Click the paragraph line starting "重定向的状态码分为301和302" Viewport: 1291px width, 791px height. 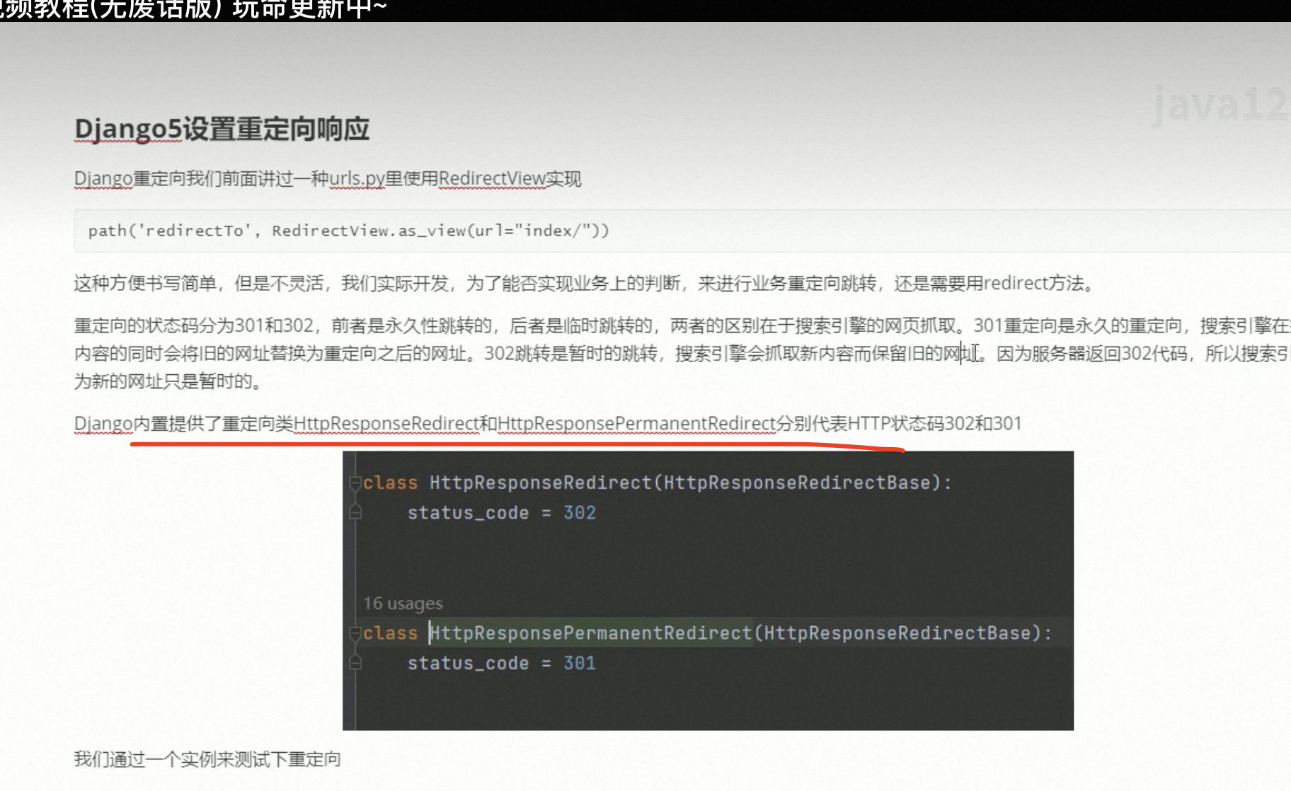coord(682,325)
